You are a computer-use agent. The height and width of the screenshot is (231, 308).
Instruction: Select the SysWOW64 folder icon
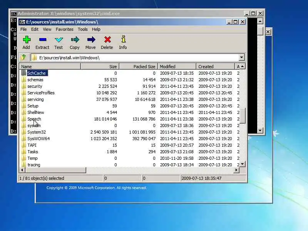23,139
